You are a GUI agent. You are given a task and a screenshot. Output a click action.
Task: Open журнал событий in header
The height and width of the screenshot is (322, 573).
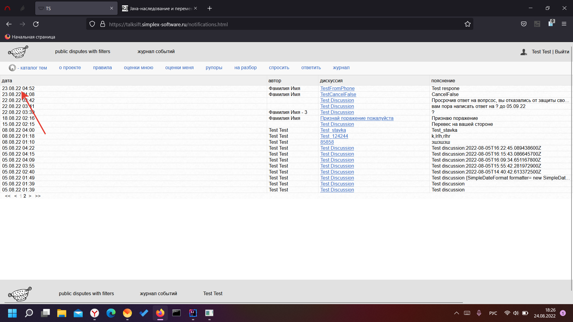coord(156,52)
